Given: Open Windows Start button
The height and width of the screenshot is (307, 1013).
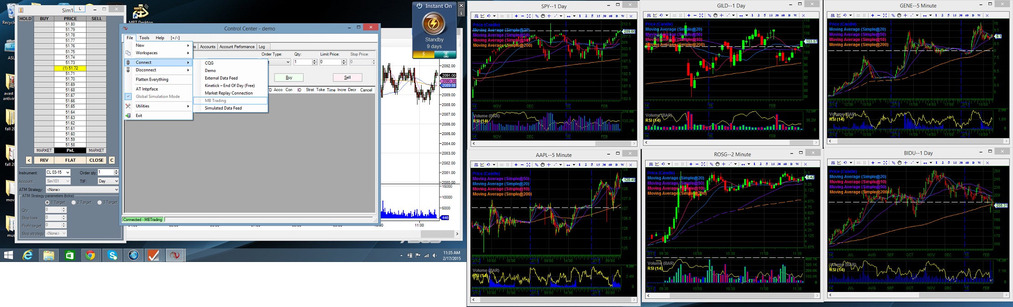Looking at the screenshot, I should point(8,256).
